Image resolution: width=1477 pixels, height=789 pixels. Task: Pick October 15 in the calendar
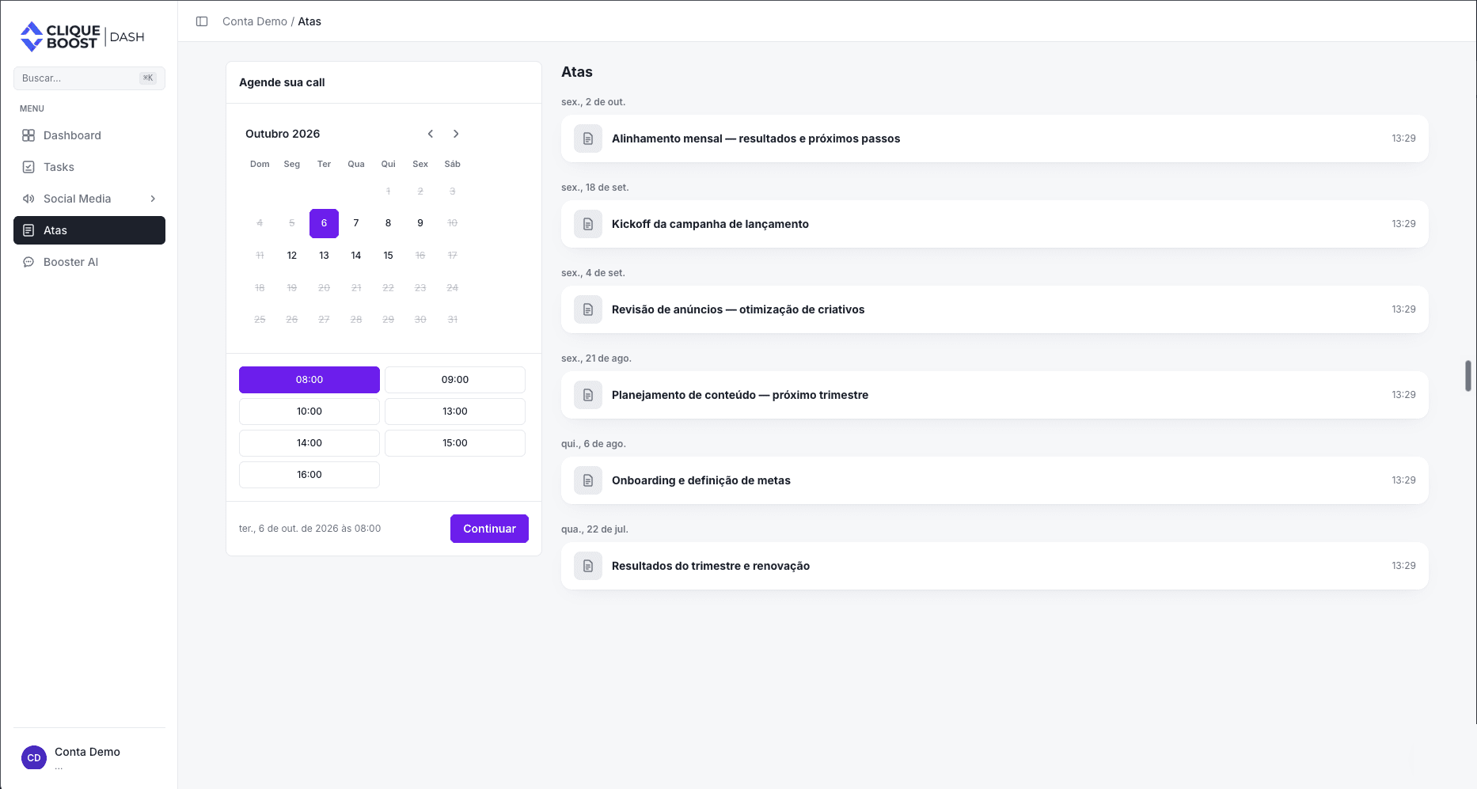388,256
